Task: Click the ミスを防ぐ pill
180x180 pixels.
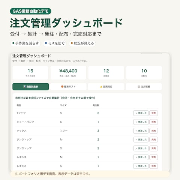Action: click(x=55, y=43)
